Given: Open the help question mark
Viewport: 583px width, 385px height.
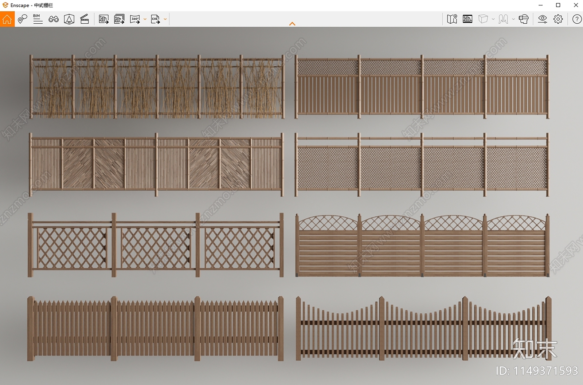Looking at the screenshot, I should coord(577,19).
